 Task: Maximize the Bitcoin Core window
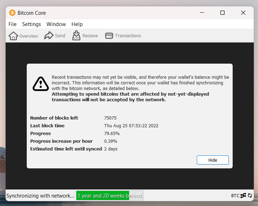222,13
